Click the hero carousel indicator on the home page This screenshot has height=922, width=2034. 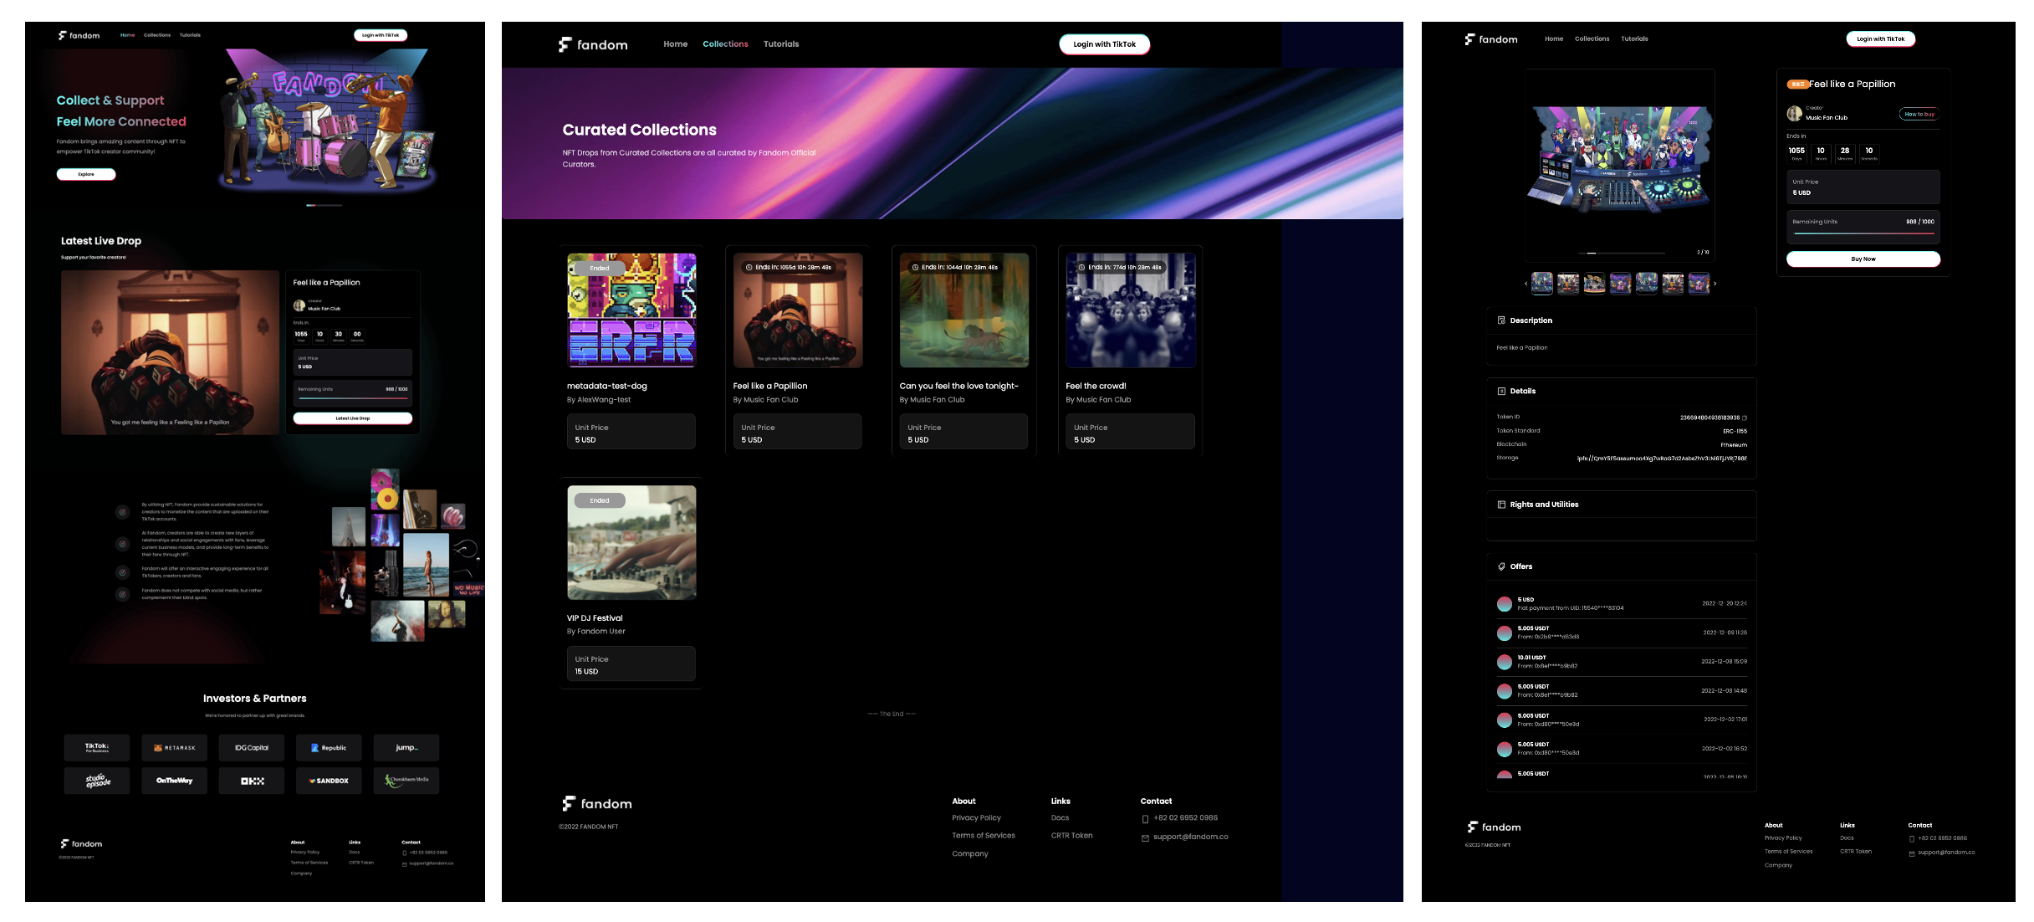[x=325, y=205]
